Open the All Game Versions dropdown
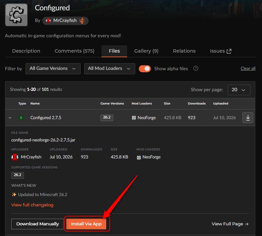 tap(53, 69)
